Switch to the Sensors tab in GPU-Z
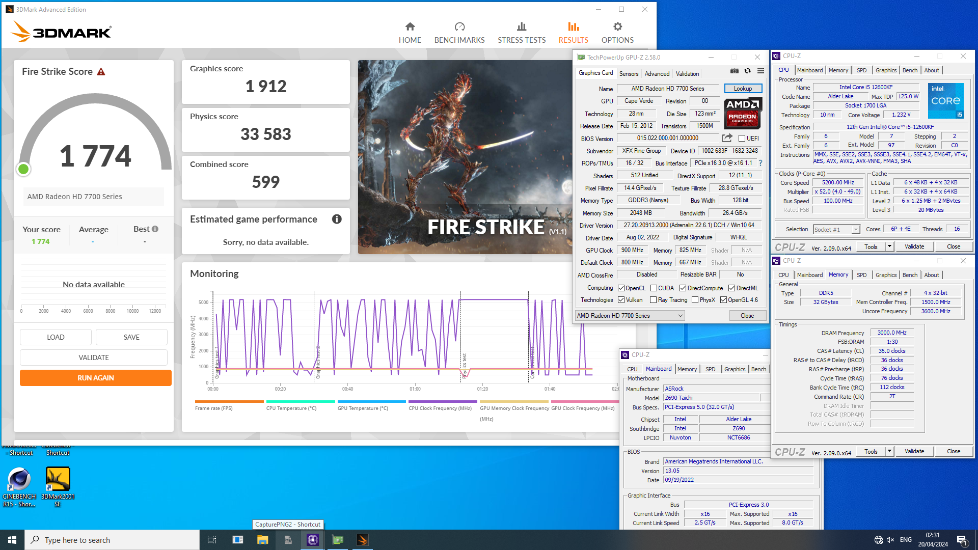 pos(629,74)
